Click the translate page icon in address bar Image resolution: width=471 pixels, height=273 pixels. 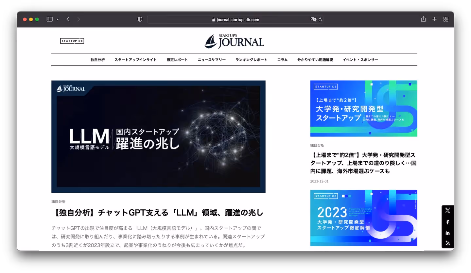pos(313,19)
